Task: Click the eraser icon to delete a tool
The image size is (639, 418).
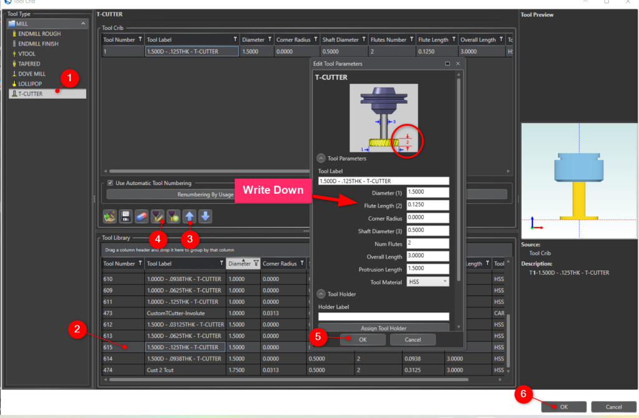Action: click(142, 216)
